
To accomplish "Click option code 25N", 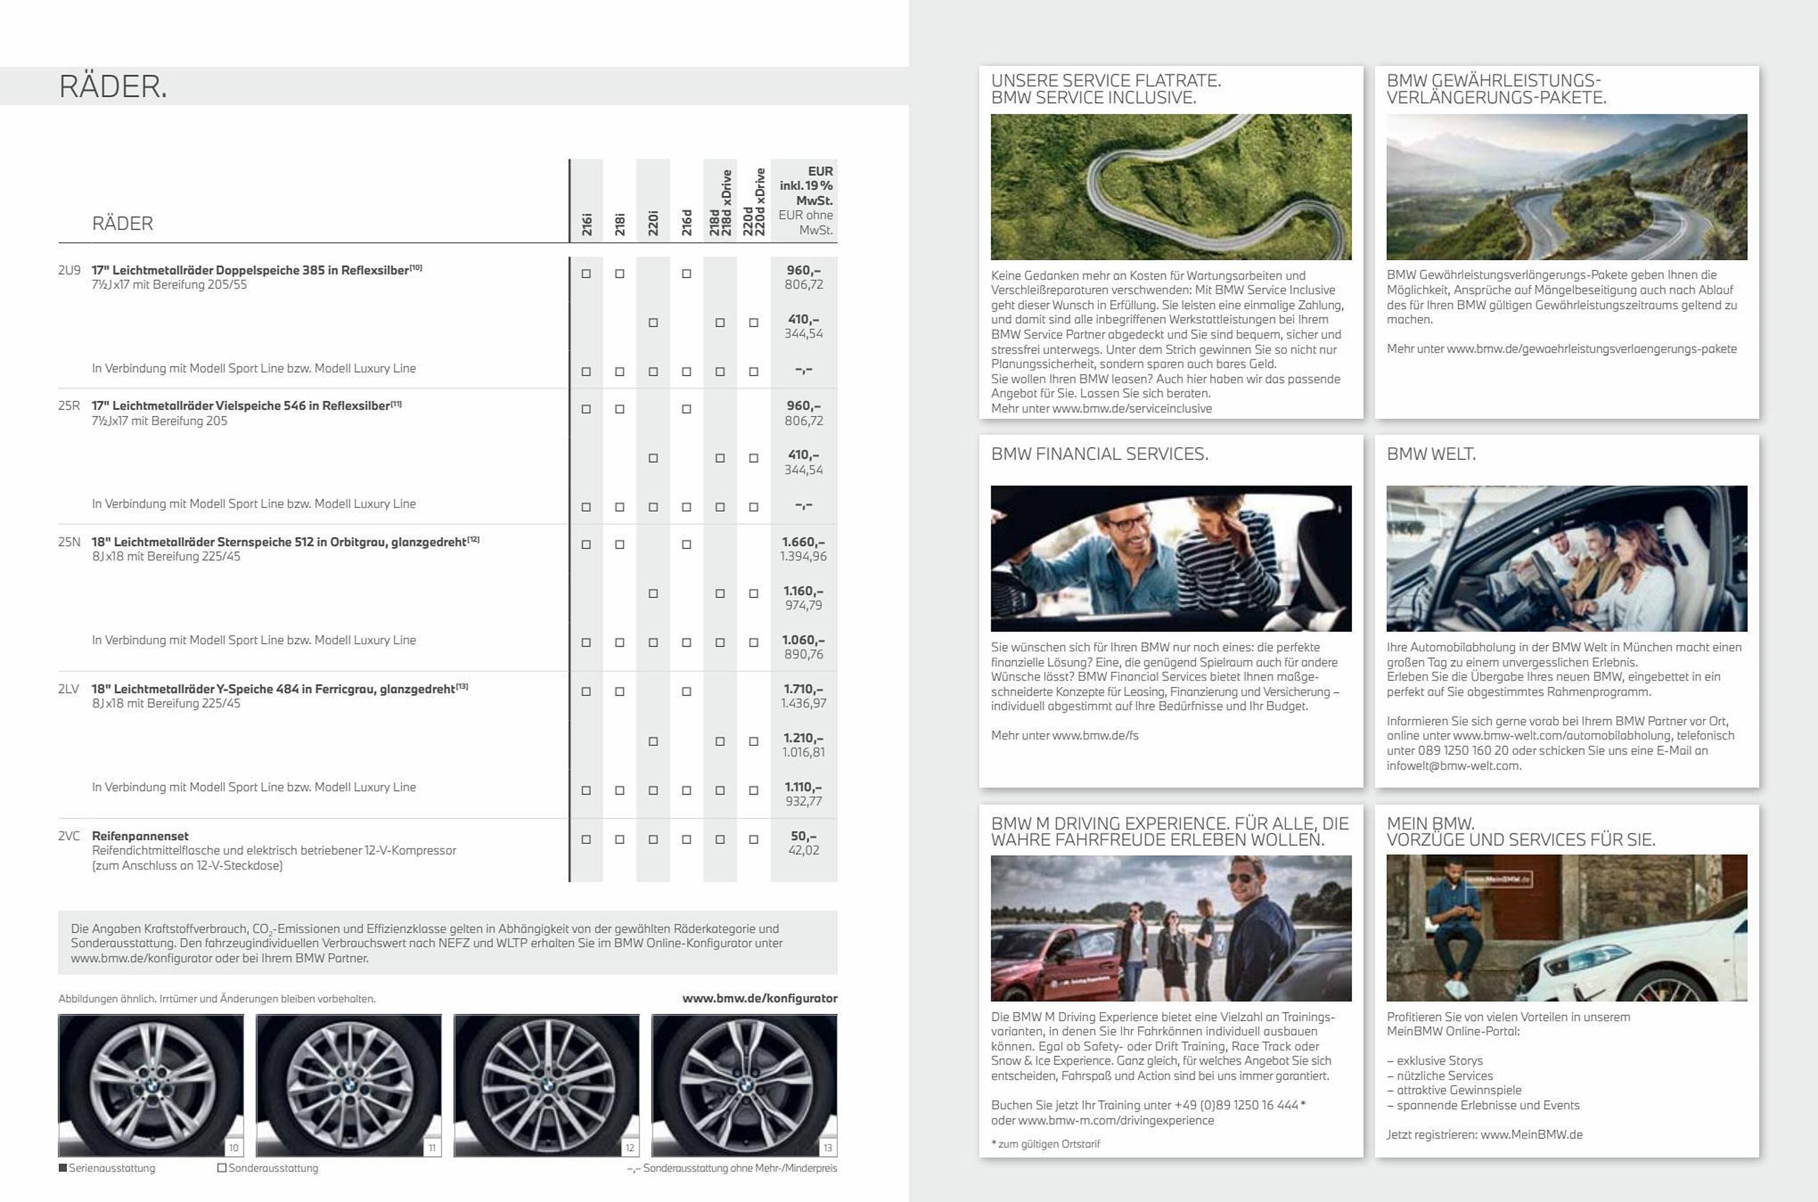I will point(69,542).
